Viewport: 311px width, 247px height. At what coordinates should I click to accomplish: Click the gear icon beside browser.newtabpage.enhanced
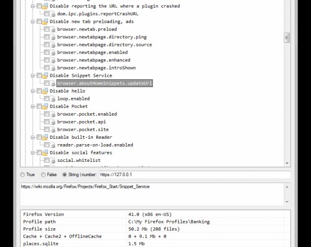point(53,60)
